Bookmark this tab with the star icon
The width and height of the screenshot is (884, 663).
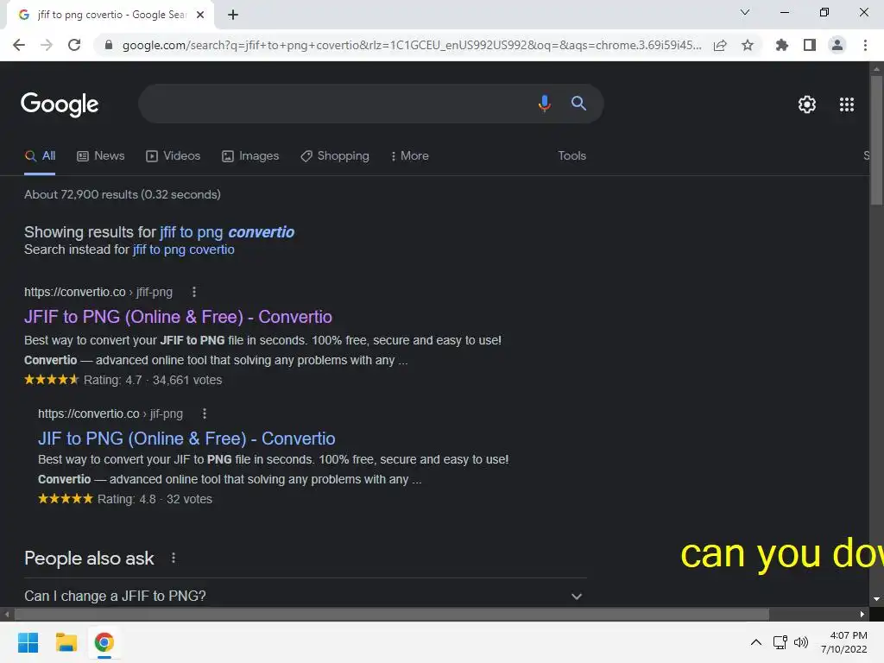pos(748,45)
